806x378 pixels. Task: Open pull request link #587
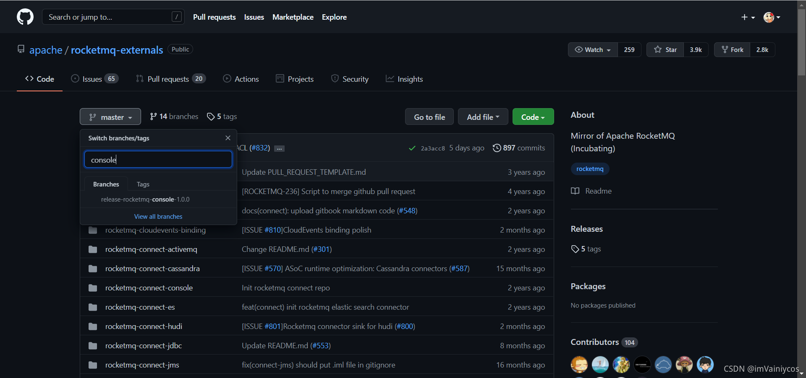tap(459, 269)
